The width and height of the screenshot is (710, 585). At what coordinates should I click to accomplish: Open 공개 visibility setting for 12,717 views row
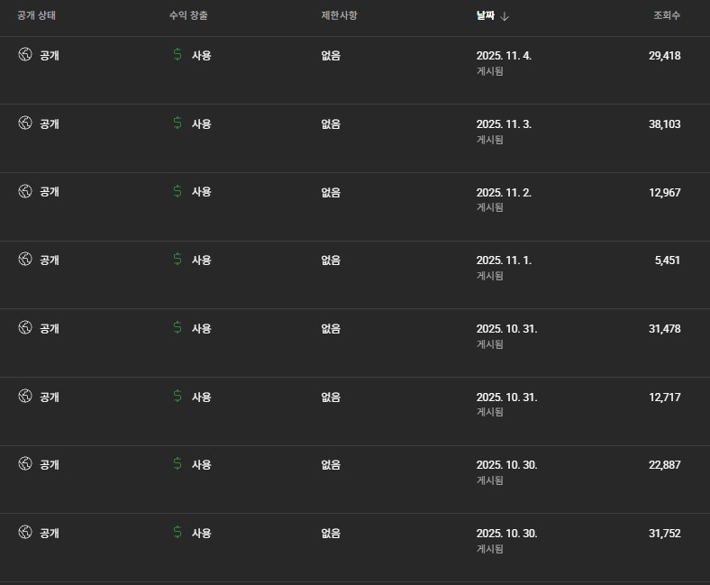[50, 397]
